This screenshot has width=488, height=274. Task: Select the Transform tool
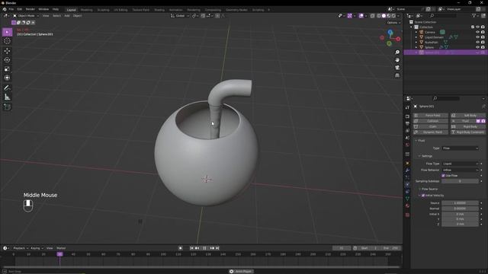[7, 78]
